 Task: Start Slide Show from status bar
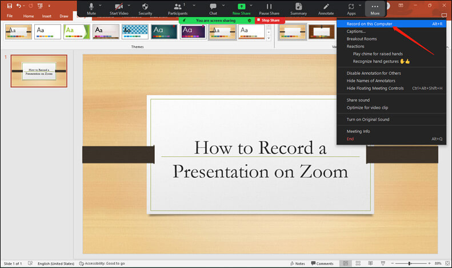pyautogui.click(x=383, y=263)
